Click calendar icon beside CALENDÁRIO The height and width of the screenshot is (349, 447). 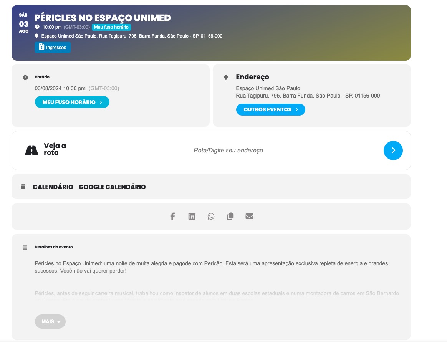tap(23, 187)
